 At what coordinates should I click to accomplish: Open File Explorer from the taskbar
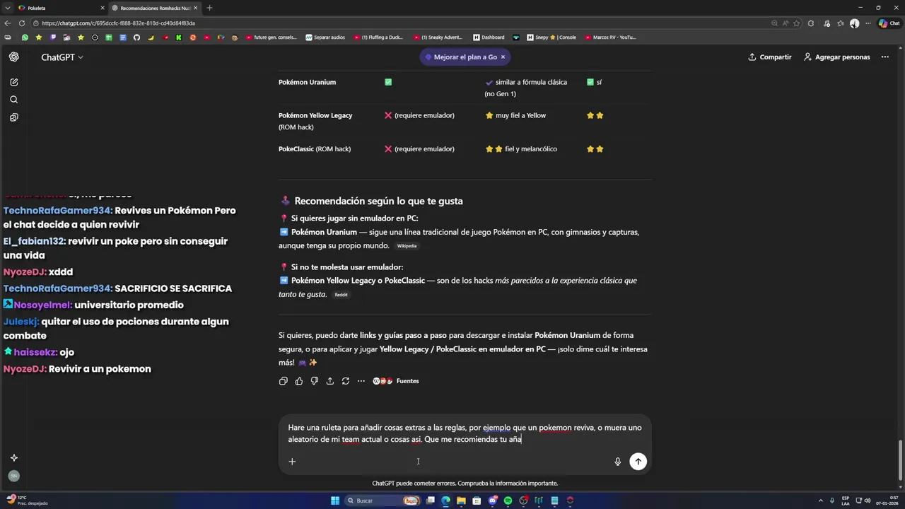461,501
